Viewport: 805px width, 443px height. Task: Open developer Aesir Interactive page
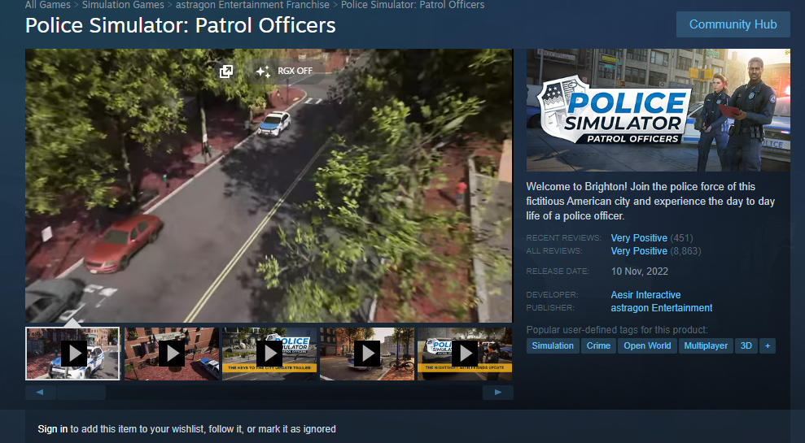pyautogui.click(x=645, y=295)
